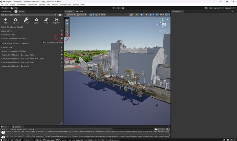237x141 pixels.
Task: Click the scene orientation gizmo
Action: [162, 24]
